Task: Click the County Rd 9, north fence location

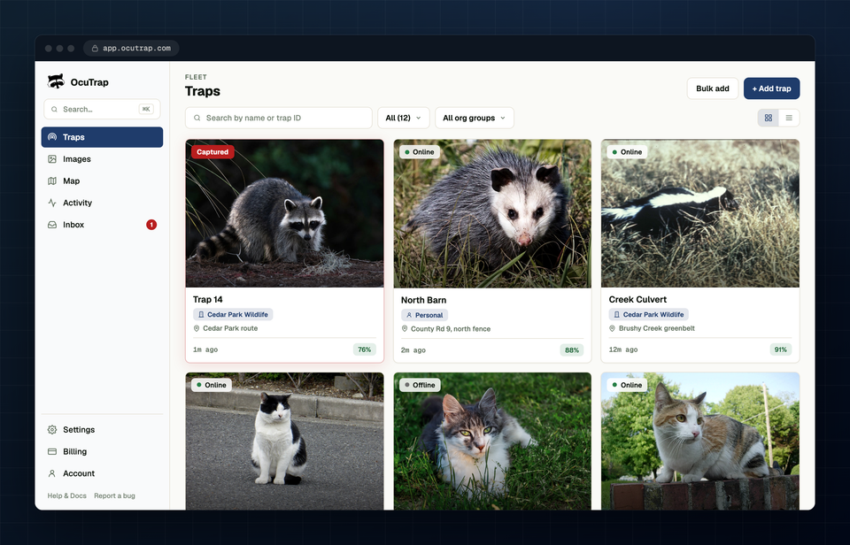Action: (451, 329)
